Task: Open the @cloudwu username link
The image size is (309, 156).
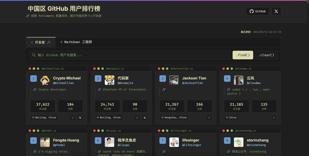Action: [x=253, y=83]
